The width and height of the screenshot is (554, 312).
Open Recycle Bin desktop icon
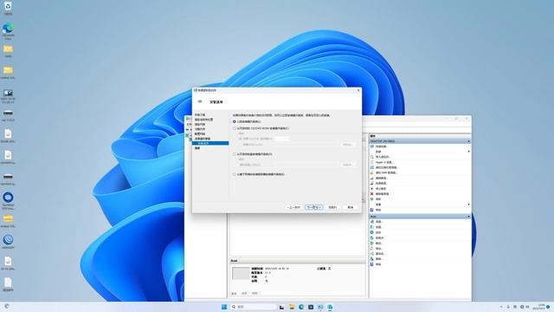point(8,8)
